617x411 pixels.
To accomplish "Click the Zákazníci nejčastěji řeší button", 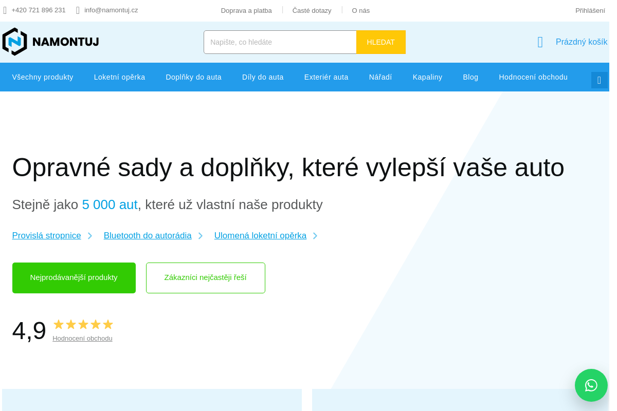I will 206,278.
